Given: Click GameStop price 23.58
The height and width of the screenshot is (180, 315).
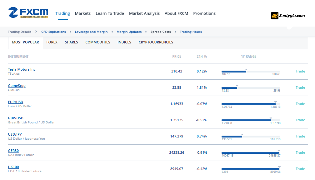Looking at the screenshot, I should click(x=177, y=87).
